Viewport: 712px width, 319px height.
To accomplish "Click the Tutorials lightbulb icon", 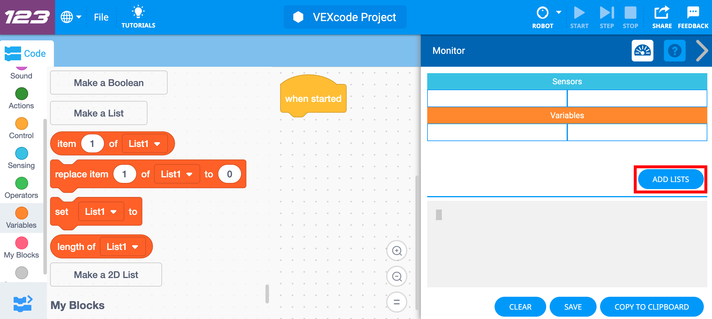I will point(138,12).
